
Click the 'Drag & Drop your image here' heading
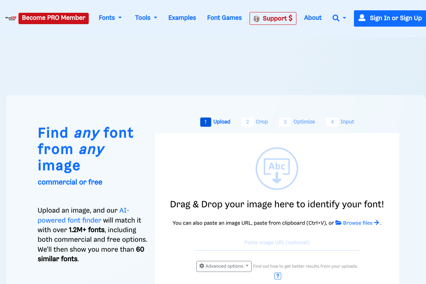277,204
